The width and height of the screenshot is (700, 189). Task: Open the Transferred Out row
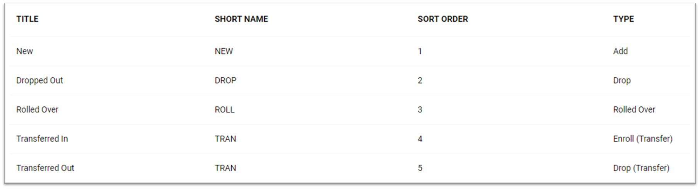click(x=350, y=168)
